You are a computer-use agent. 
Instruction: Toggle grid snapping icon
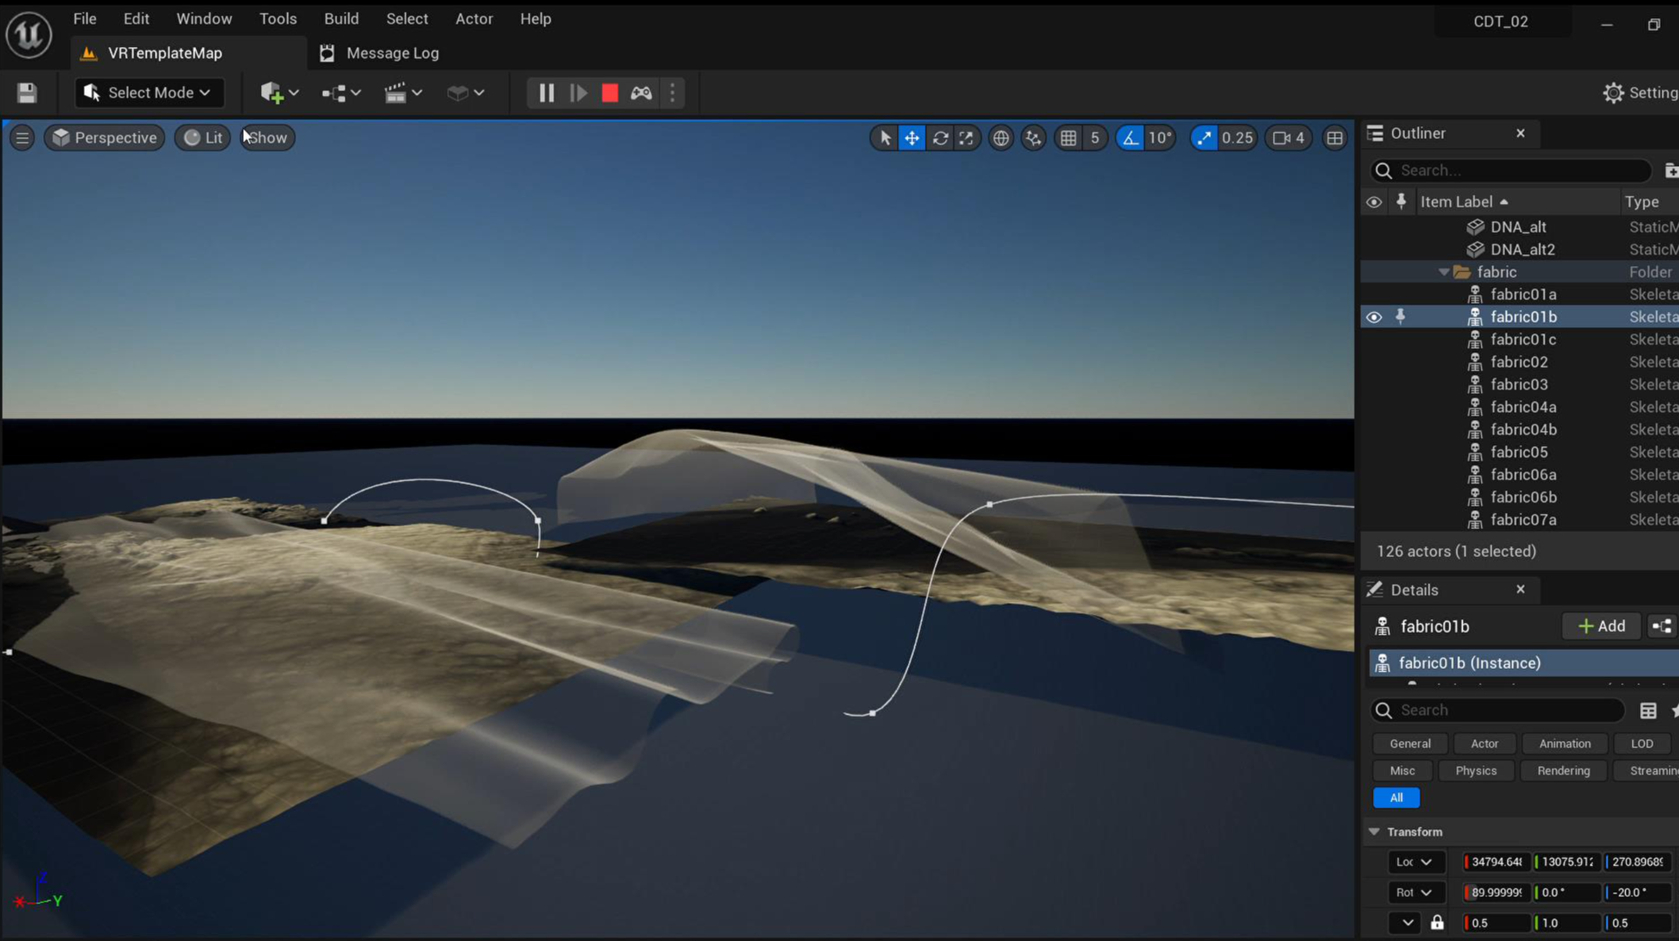(1069, 138)
